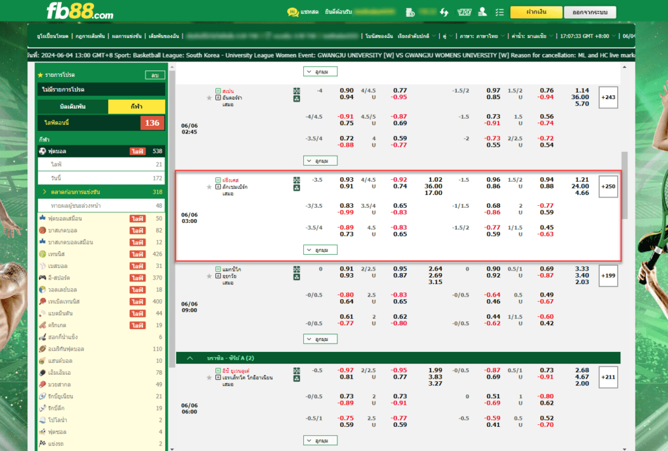Switch to the กีฬา tab
The height and width of the screenshot is (451, 668).
pos(137,106)
